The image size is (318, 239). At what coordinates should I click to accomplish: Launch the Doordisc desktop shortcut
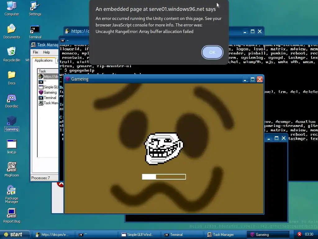click(11, 101)
